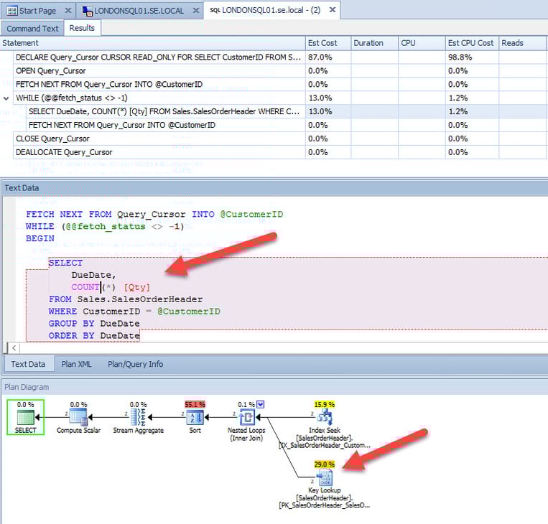
Task: Click the 98.8% Est CPU Cost cell
Action: click(472, 57)
